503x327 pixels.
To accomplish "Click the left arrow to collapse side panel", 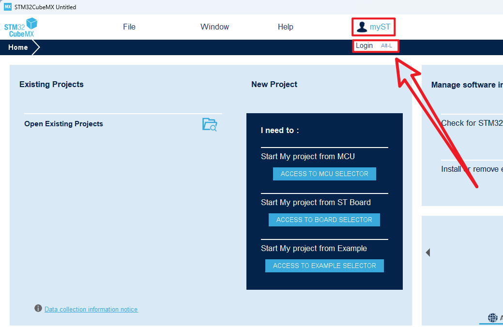I will 428,253.
